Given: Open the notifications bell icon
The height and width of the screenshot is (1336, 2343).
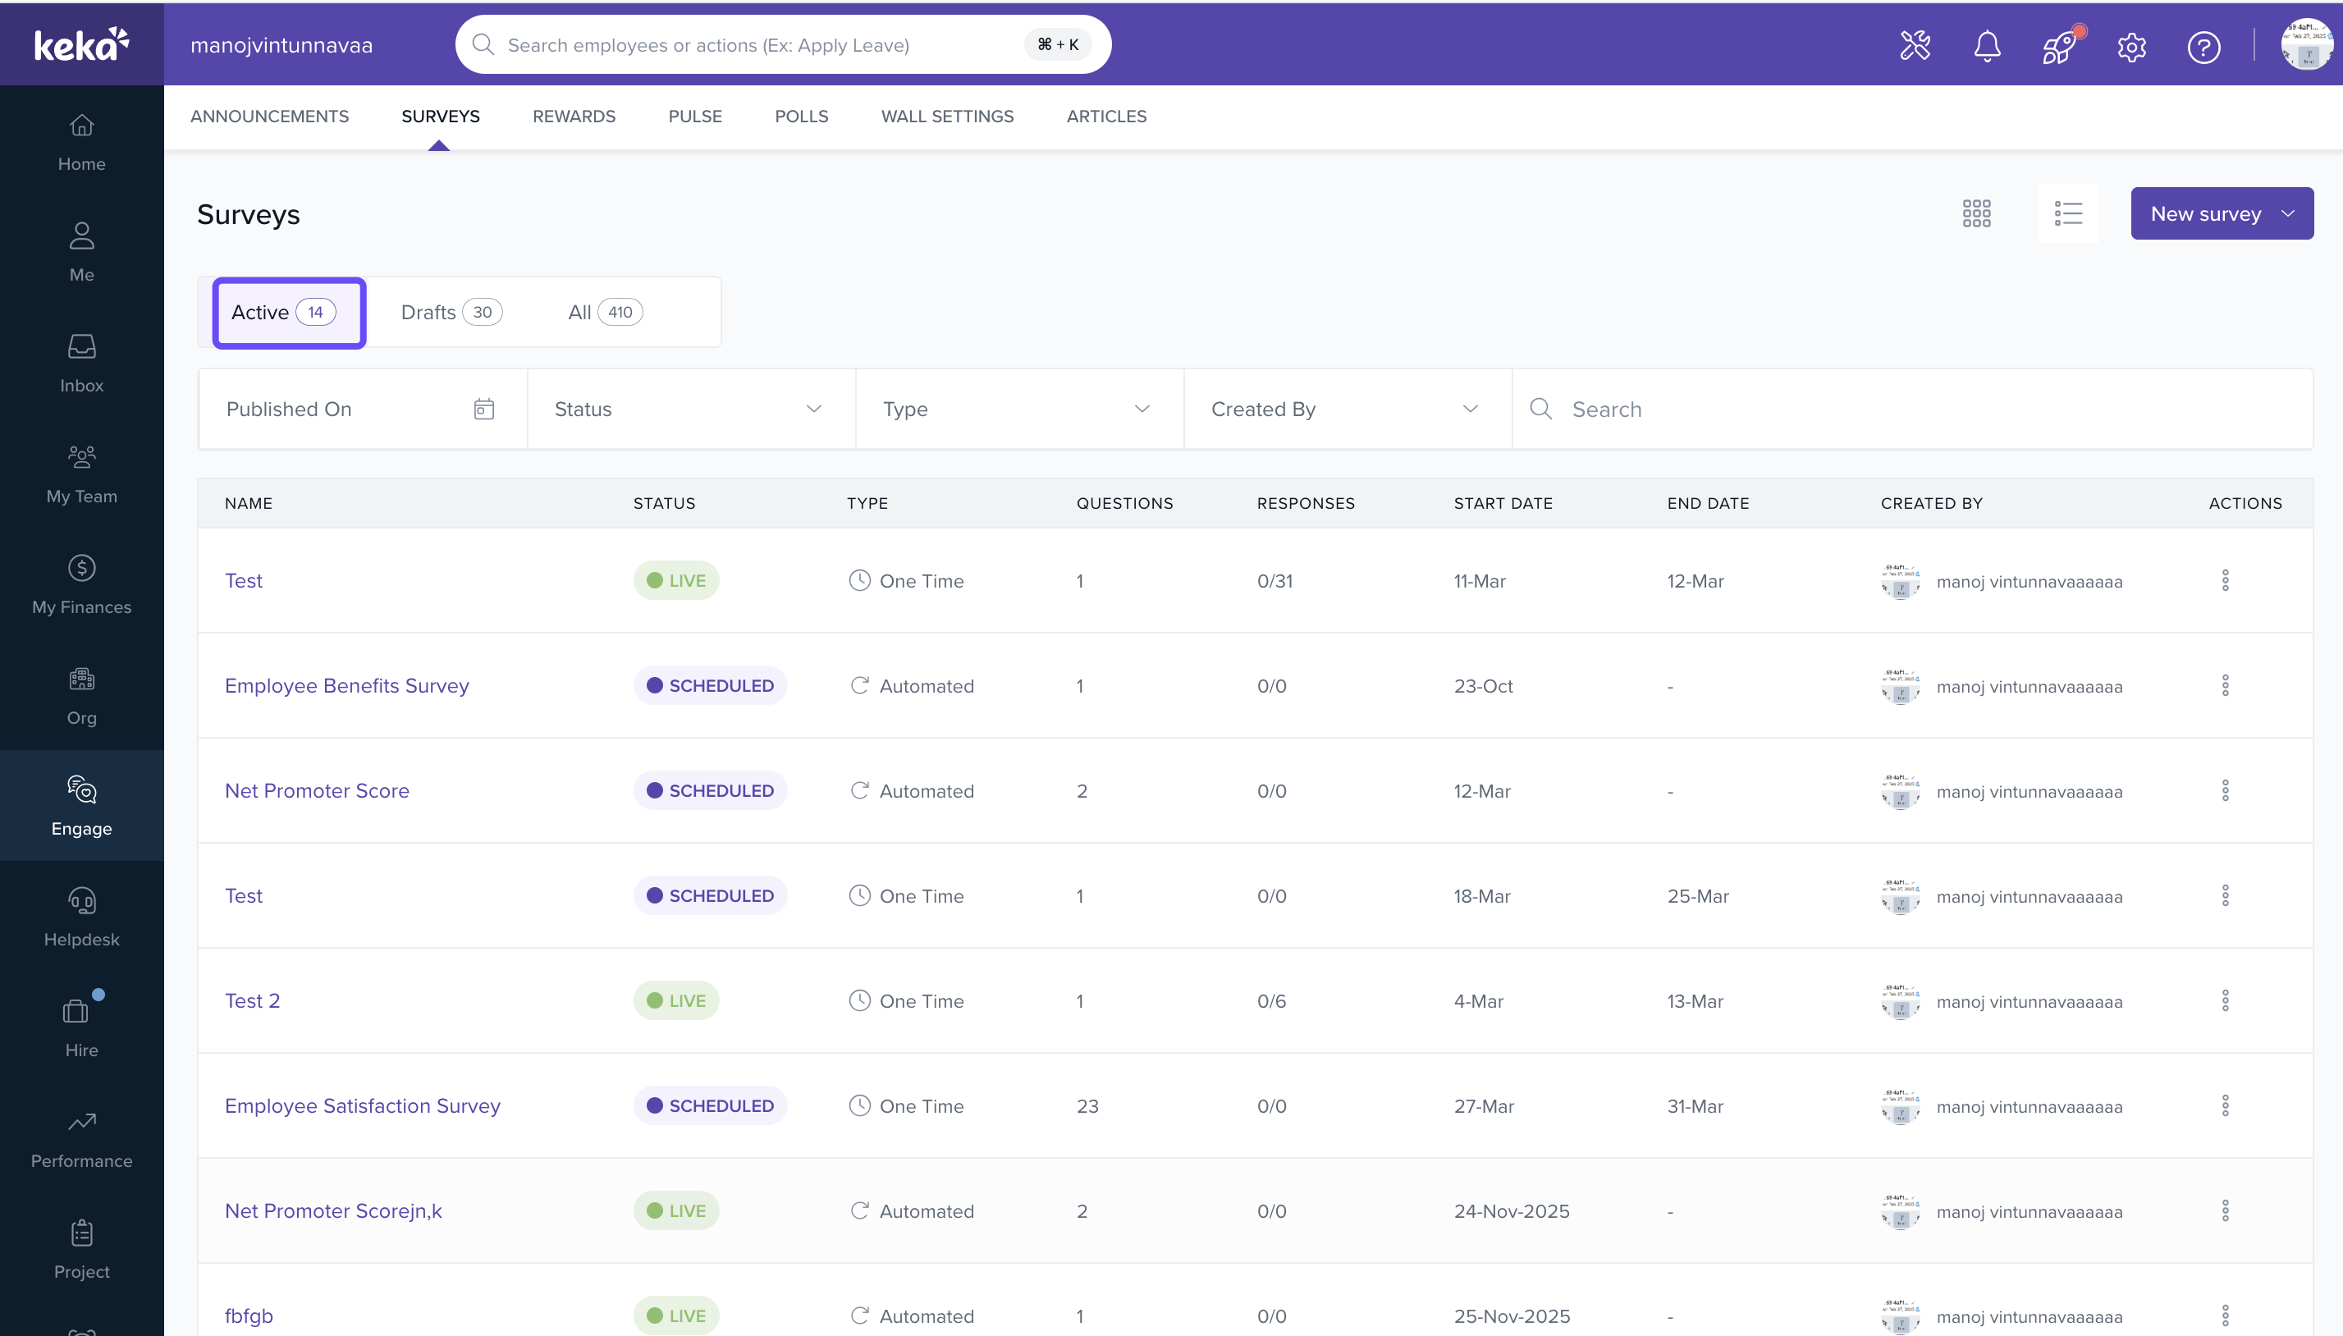Looking at the screenshot, I should coord(1987,45).
